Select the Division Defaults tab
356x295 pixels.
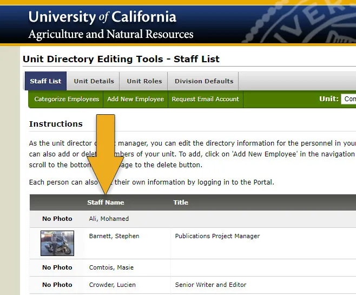coord(204,81)
